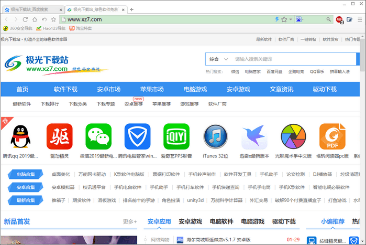Click the 最新合集 blue tag button
Screen dimensions: 366x245
click(x=26, y=200)
